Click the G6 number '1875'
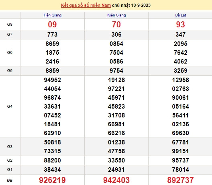This screenshot has height=185, width=212. [52, 53]
